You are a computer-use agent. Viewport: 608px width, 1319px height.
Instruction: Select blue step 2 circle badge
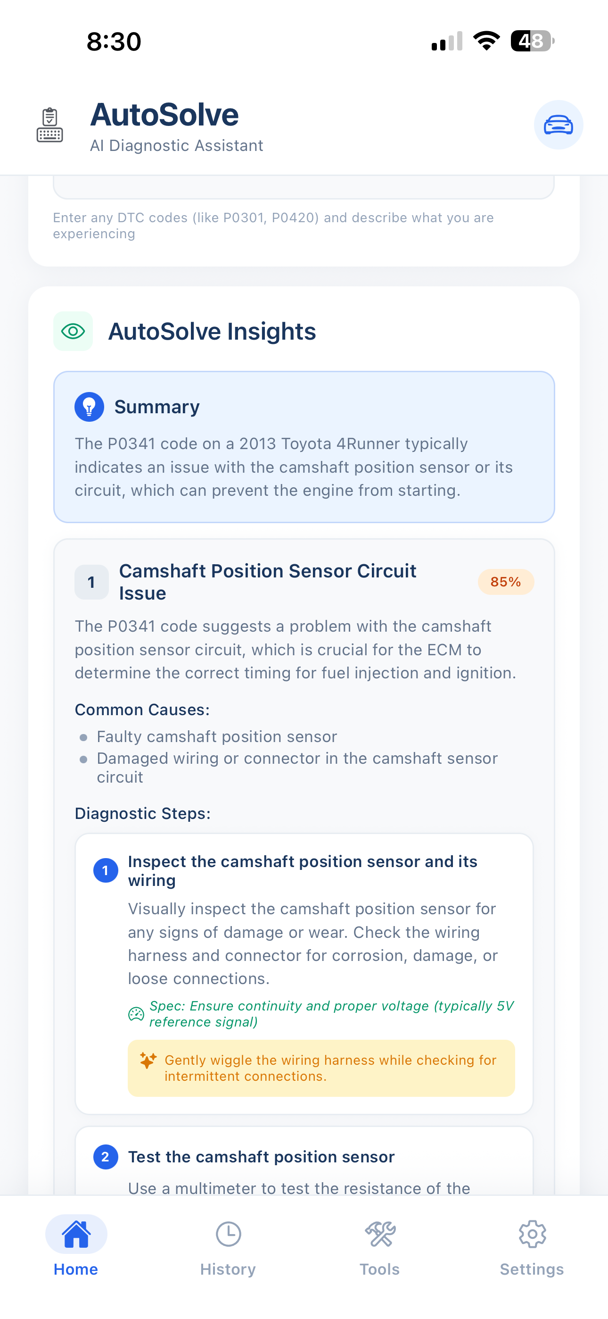point(106,1157)
